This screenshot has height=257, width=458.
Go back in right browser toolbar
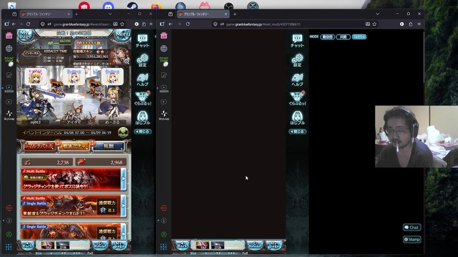[x=171, y=24]
